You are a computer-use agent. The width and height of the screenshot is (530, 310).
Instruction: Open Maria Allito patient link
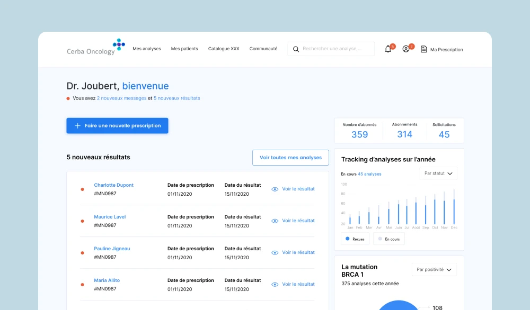click(x=107, y=280)
